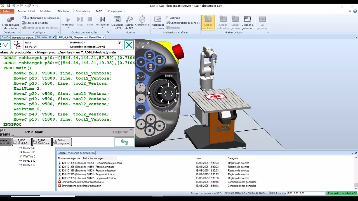
Task: Click the joystick up arrow
Action: [x=169, y=85]
